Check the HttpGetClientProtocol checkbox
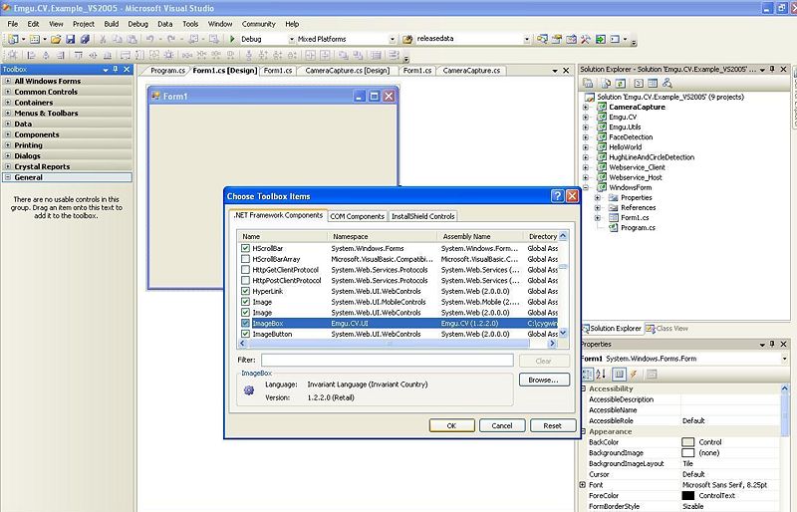Viewport: 797px width, 512px height. (245, 270)
